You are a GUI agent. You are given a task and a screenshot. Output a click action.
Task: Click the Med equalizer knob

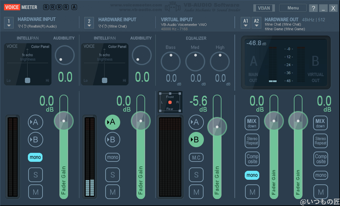[195, 61]
